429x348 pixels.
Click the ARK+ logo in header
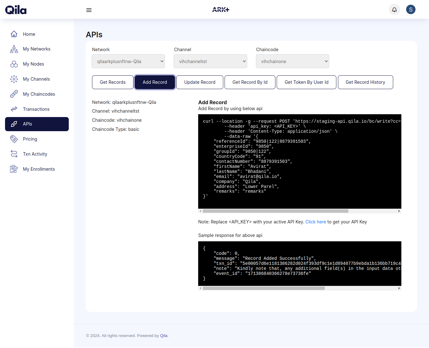coord(221,10)
